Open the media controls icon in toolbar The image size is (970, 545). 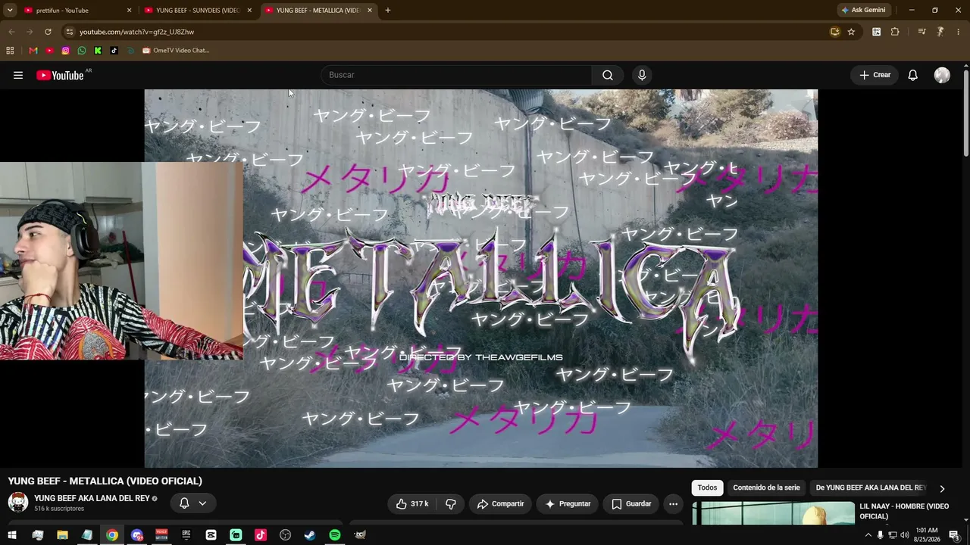tap(921, 32)
